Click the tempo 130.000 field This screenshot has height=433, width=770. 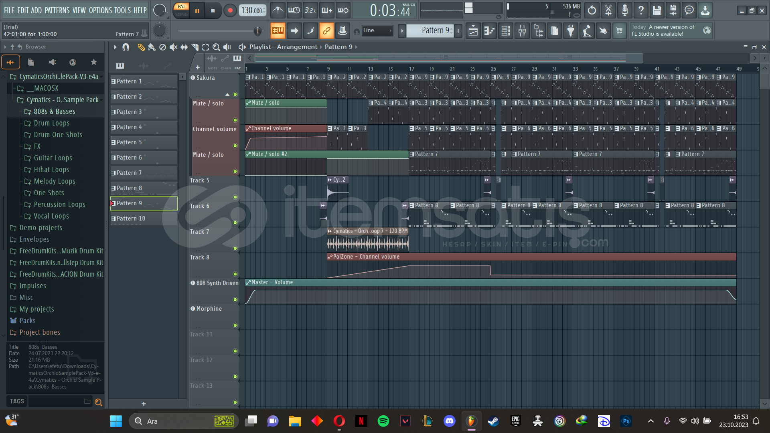(x=253, y=10)
